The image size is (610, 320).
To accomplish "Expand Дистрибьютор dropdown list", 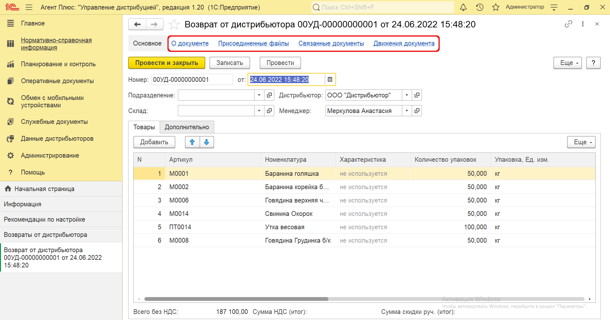I will tap(407, 95).
